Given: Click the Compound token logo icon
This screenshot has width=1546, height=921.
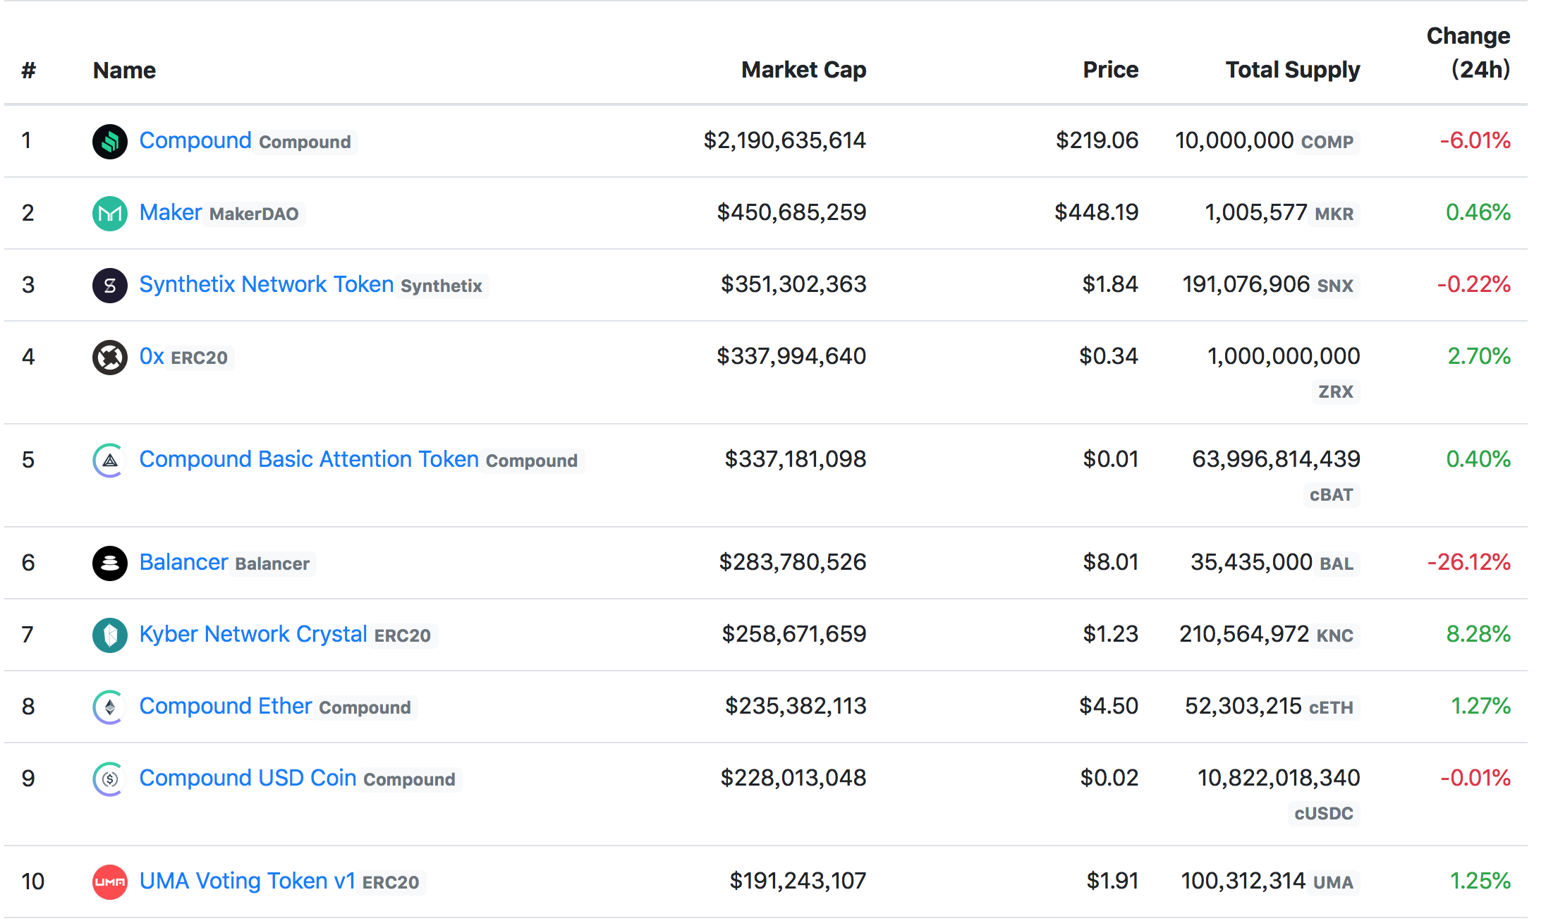Looking at the screenshot, I should [110, 141].
